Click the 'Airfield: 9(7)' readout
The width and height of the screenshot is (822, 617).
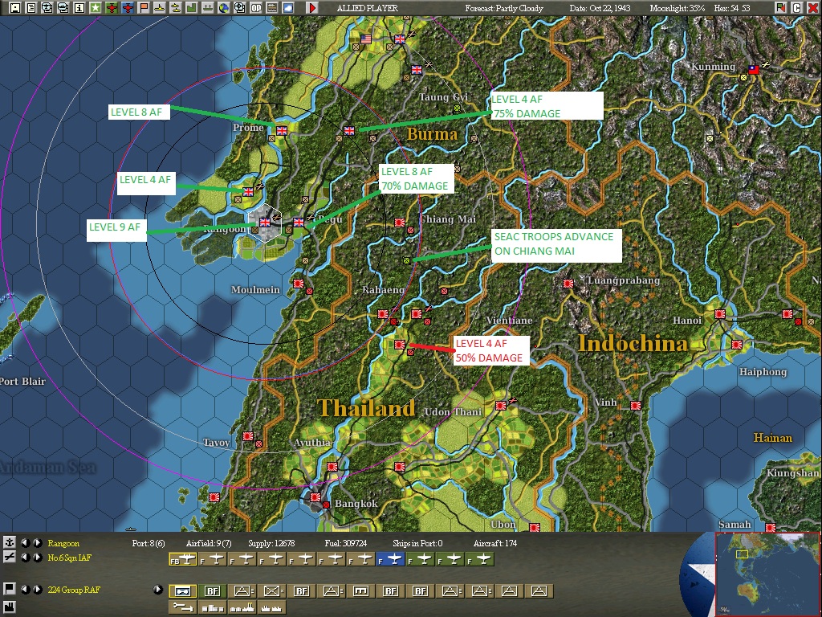coord(210,543)
